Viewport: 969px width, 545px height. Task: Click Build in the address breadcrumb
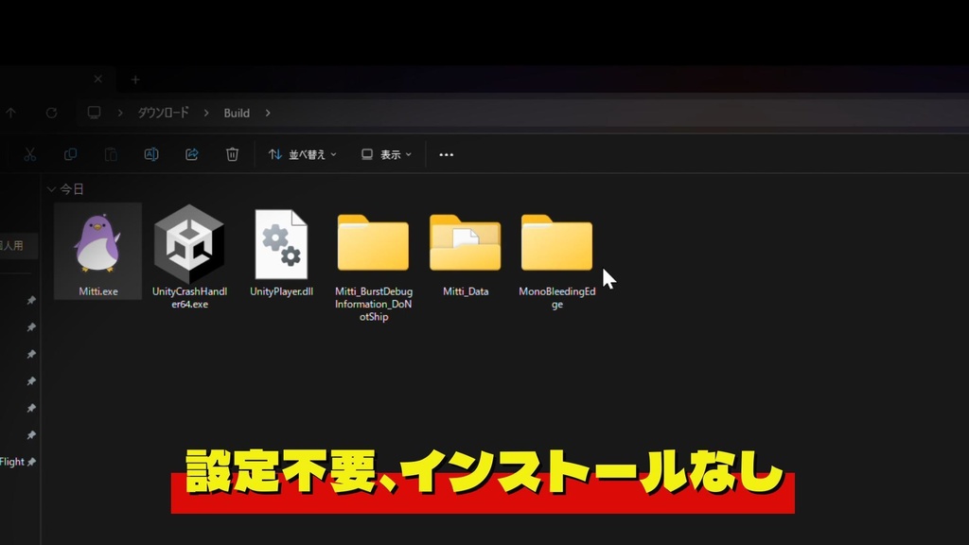point(236,113)
